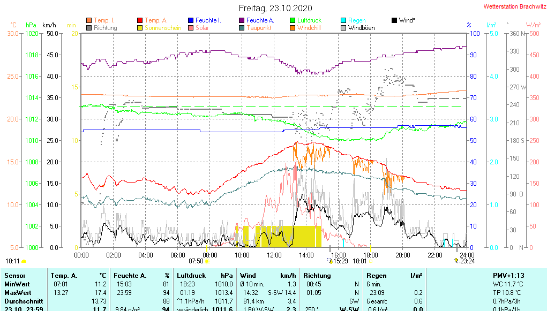
Task: Open the Wetterstation Brachwitz link
Action: [511, 7]
